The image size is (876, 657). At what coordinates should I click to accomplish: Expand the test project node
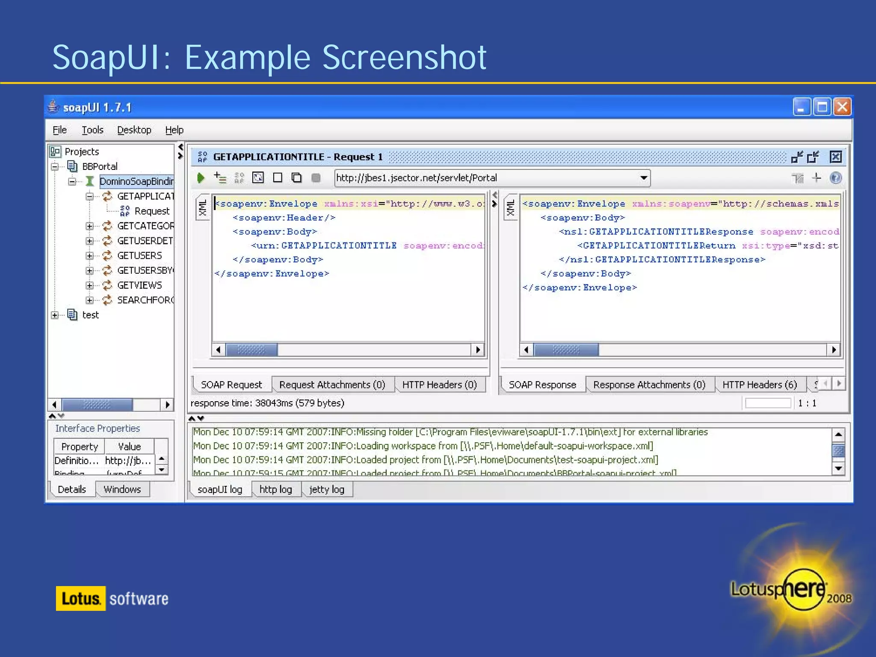click(x=55, y=315)
